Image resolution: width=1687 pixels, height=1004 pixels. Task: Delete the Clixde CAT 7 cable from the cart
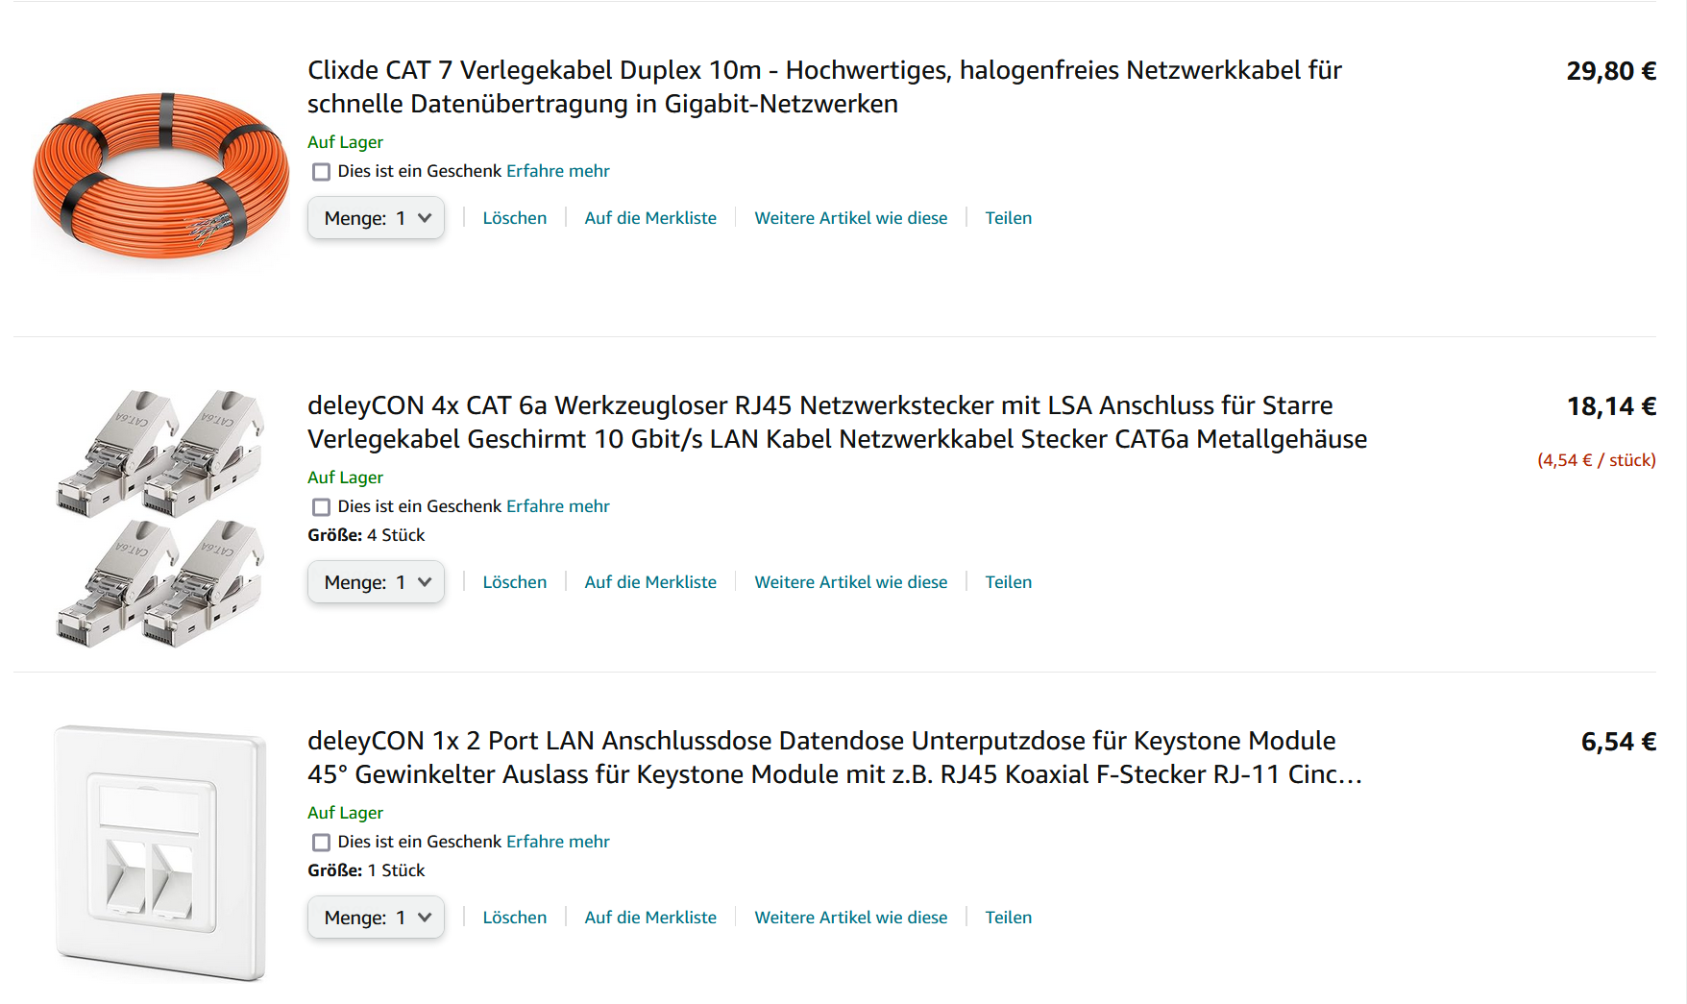click(x=515, y=218)
